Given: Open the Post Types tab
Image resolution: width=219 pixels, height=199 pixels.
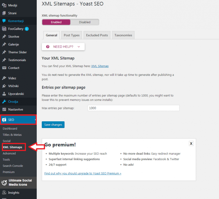Looking at the screenshot, I should click(x=72, y=35).
